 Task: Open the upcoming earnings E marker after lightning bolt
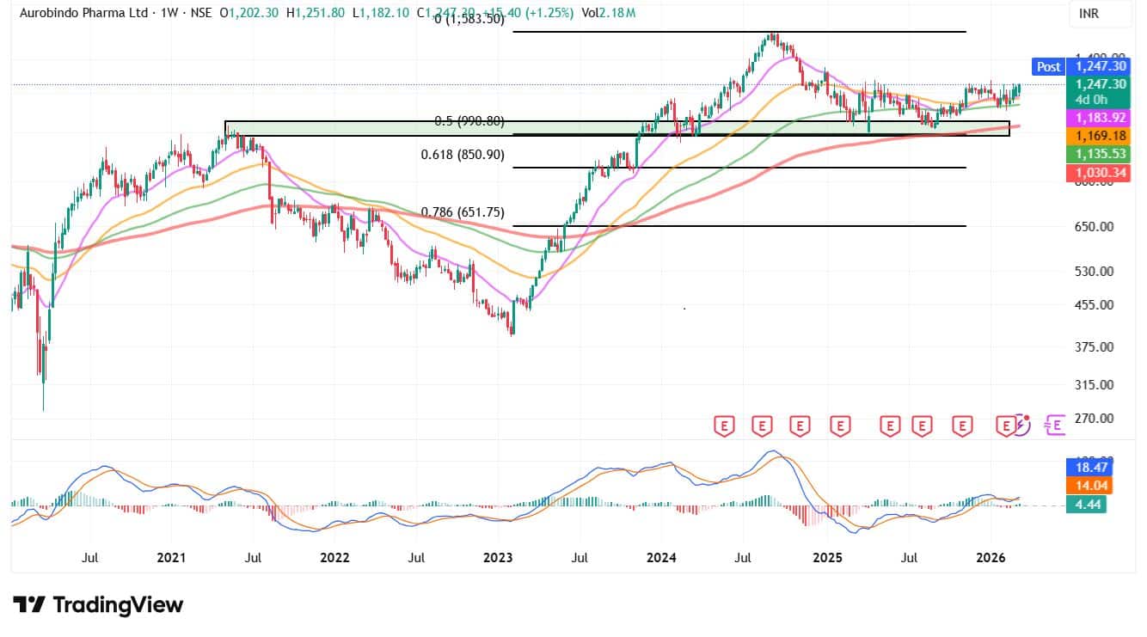tap(1055, 424)
